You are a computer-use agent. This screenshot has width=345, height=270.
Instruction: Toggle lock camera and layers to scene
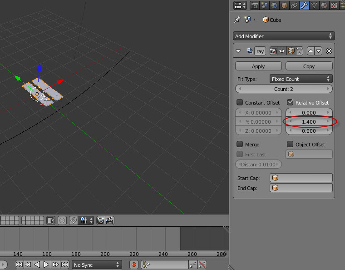click(51, 220)
